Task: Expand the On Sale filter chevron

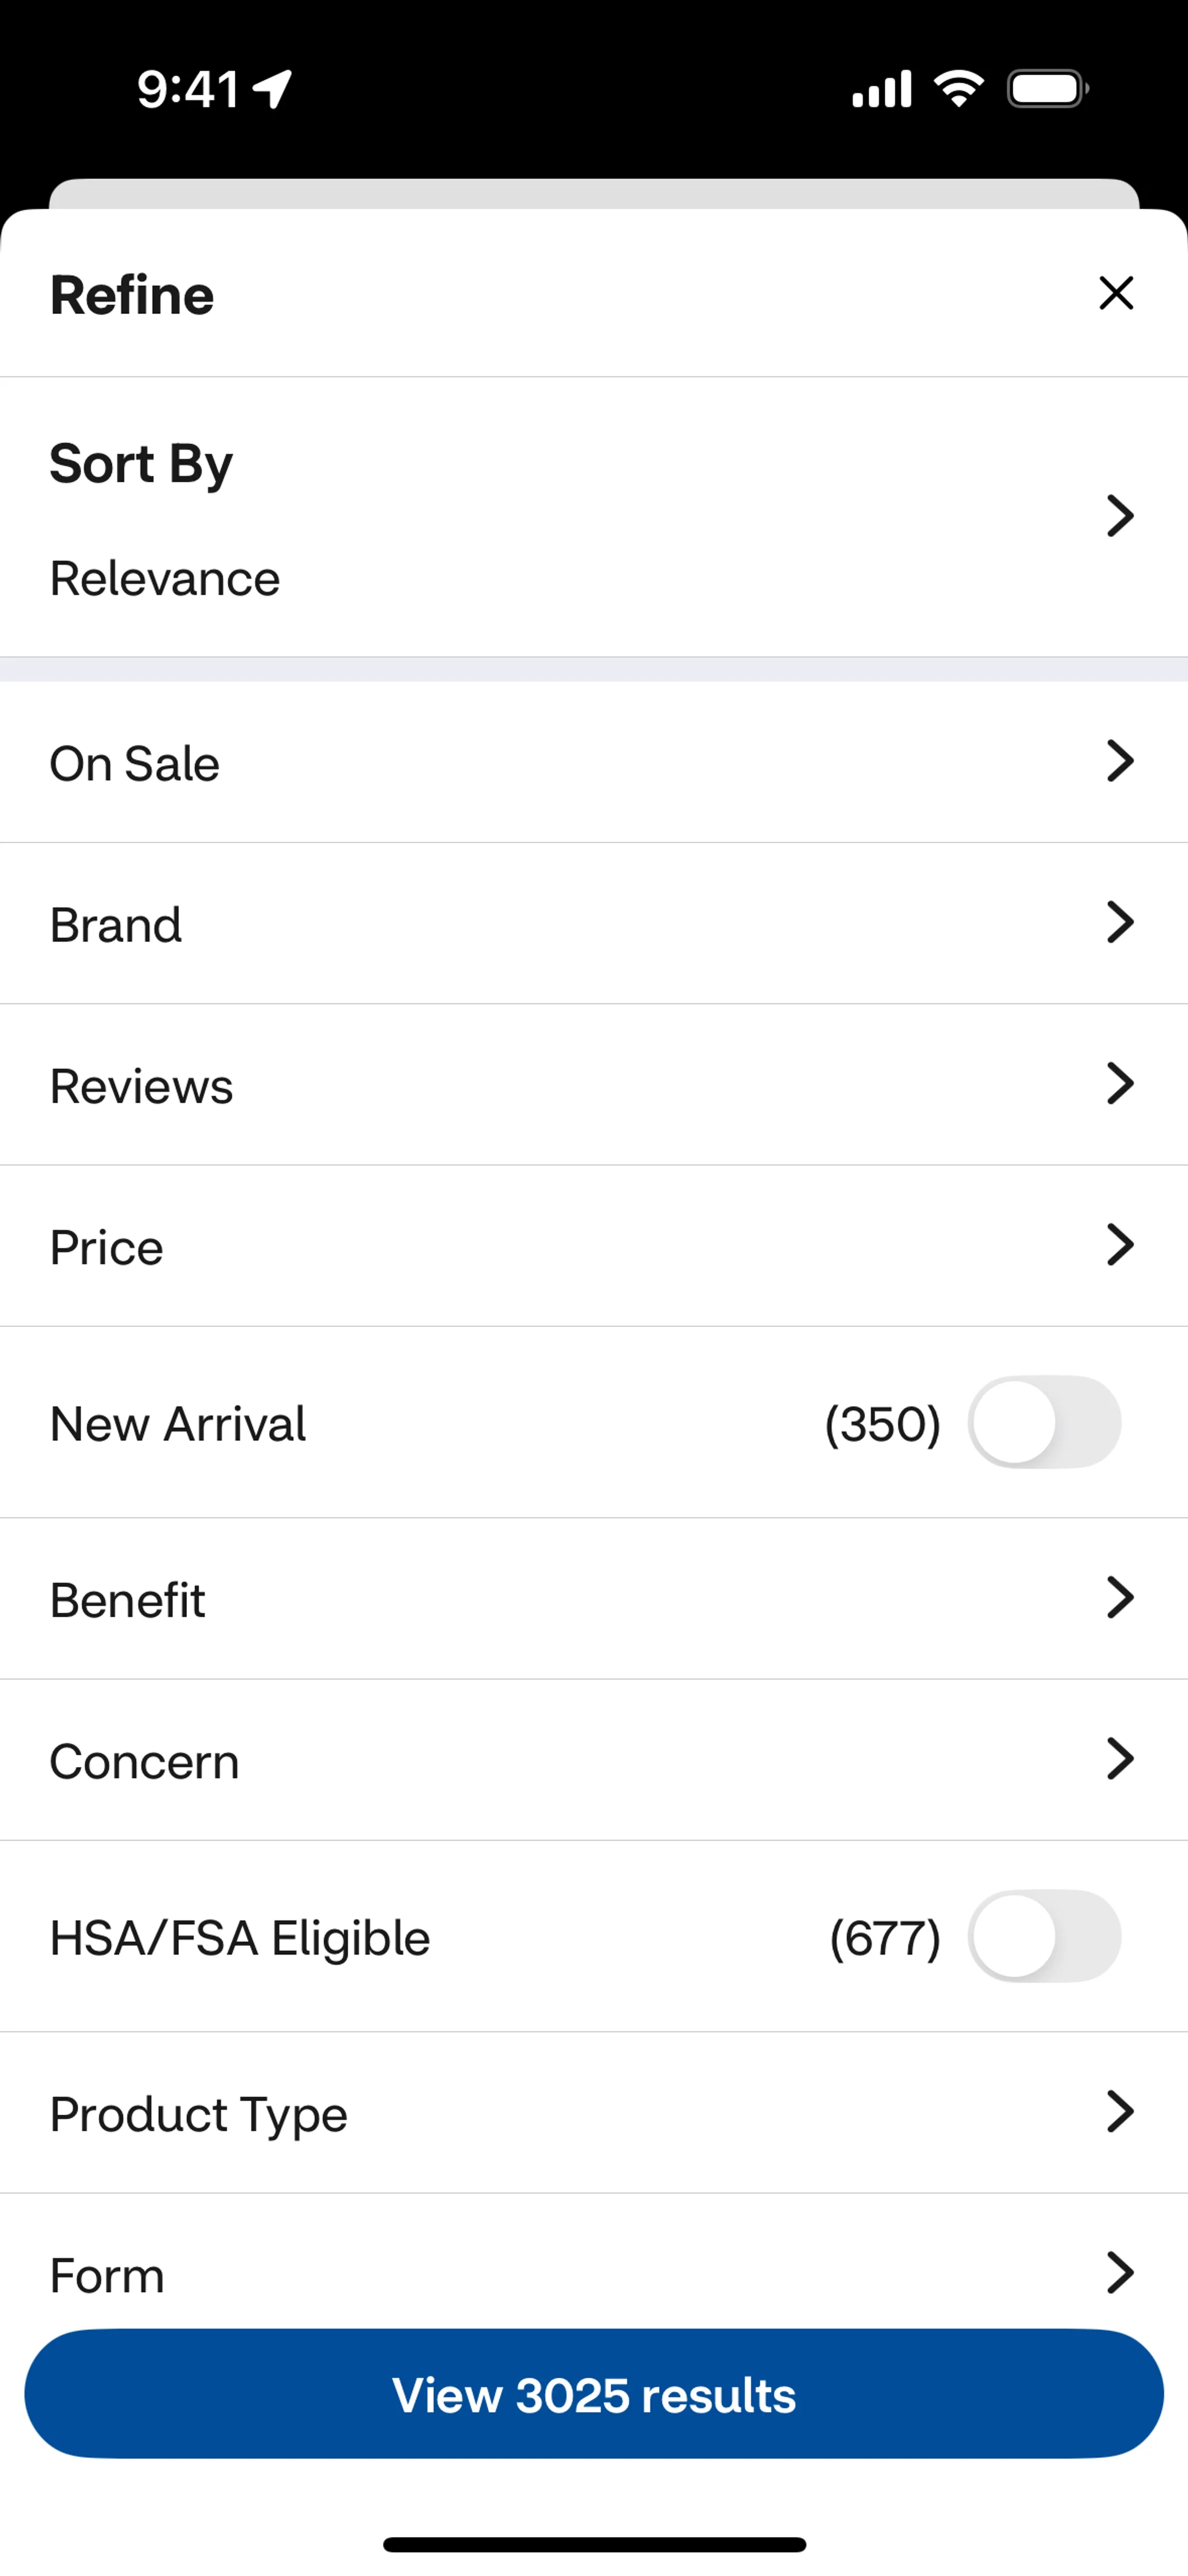Action: 1120,762
